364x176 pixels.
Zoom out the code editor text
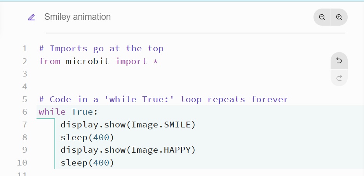tap(322, 17)
